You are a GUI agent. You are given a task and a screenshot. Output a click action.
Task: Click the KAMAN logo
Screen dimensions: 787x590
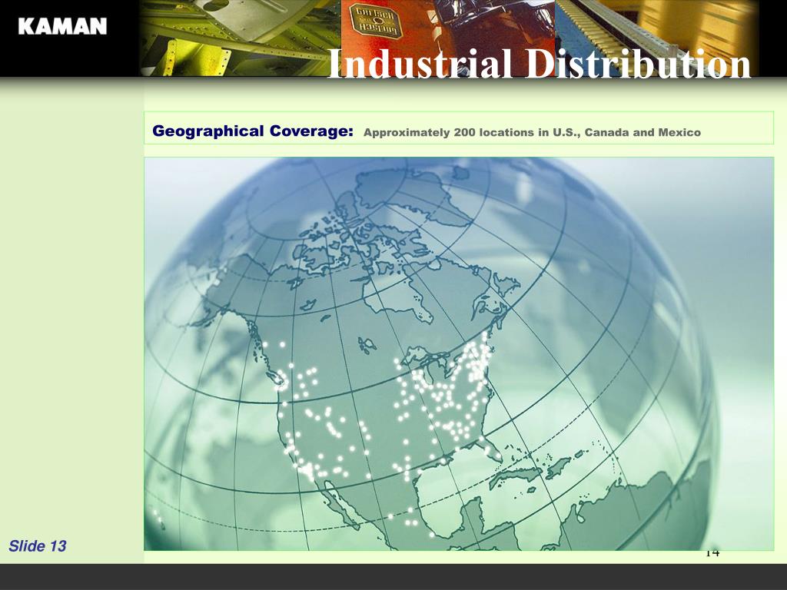62,26
